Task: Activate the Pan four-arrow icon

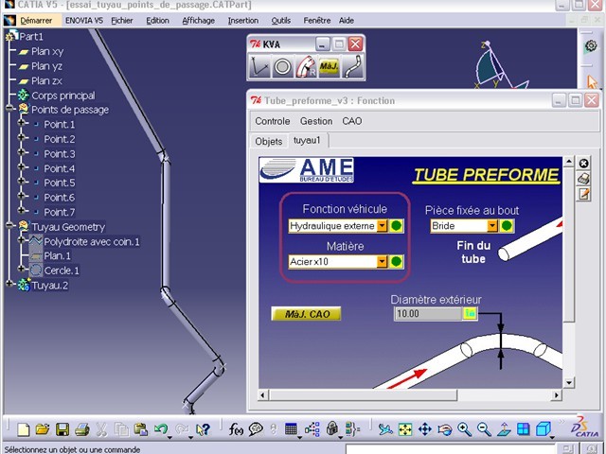Action: pos(425,429)
